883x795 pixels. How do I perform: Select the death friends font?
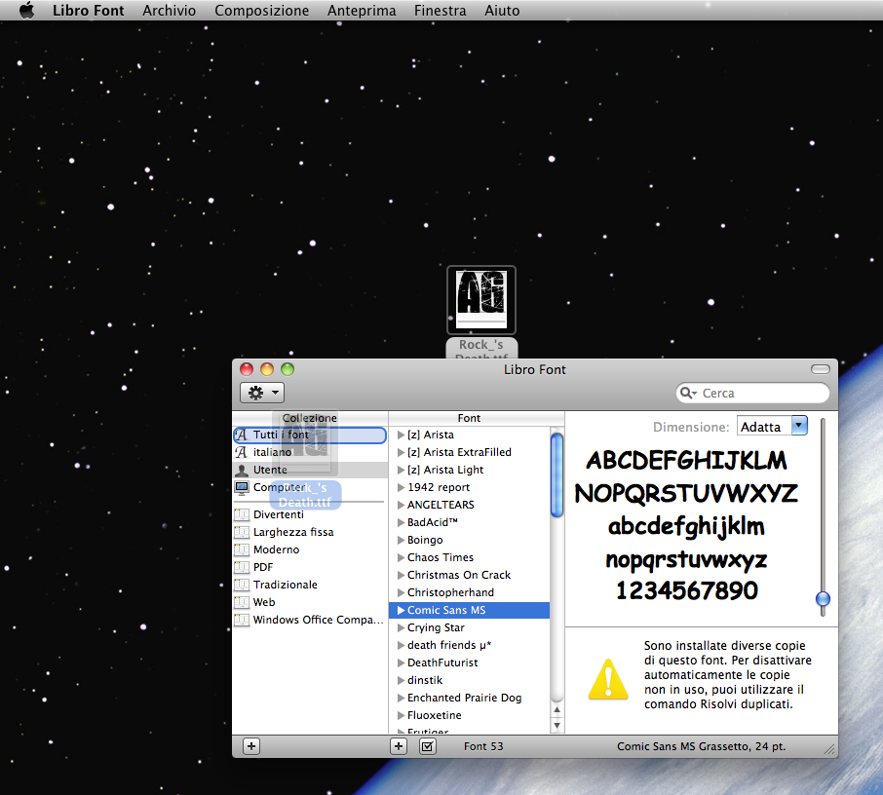[469, 645]
